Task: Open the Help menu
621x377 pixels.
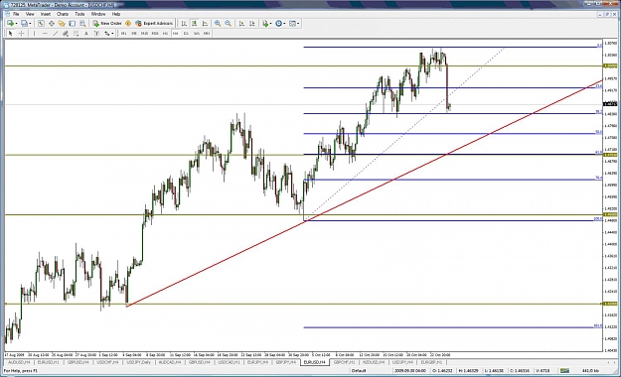Action: (x=116, y=14)
